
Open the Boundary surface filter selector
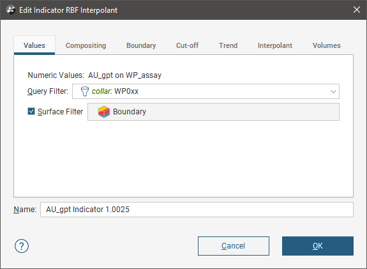[213, 112]
